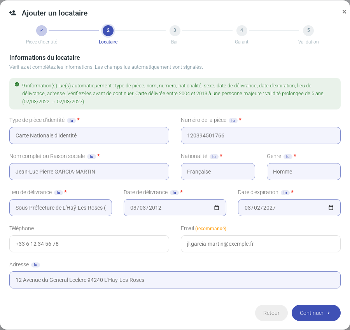
Task: Focus the Téléphone input
Action: [x=89, y=244]
